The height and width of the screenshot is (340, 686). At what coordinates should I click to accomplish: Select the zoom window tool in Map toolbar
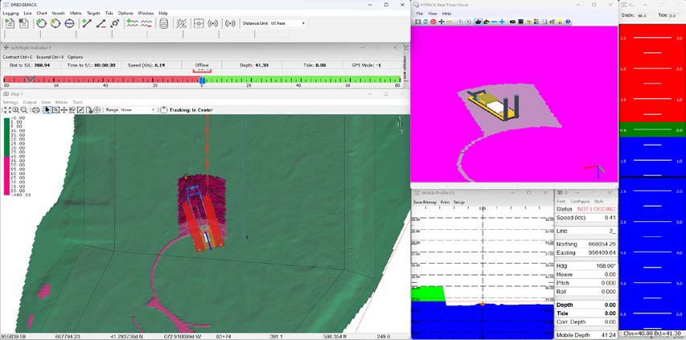(x=55, y=109)
